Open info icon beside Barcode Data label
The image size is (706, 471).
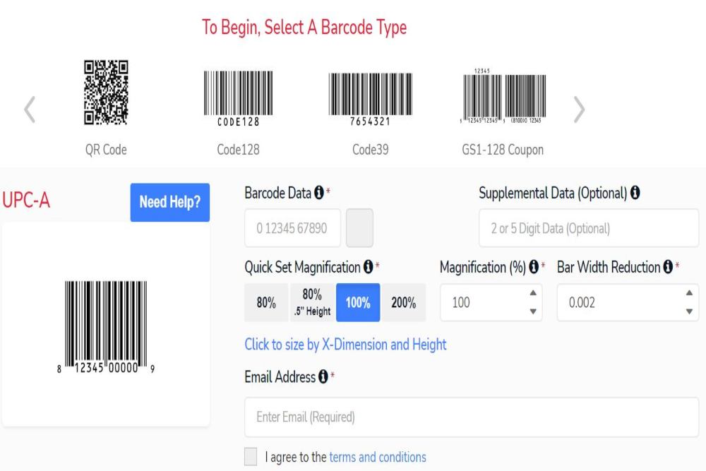click(319, 193)
